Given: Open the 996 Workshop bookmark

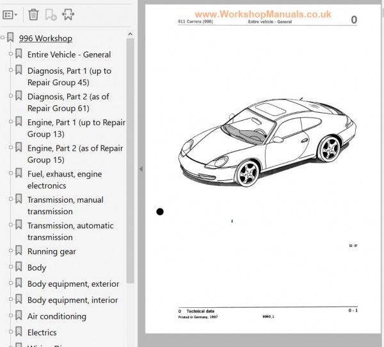Looking at the screenshot, I should (x=45, y=38).
